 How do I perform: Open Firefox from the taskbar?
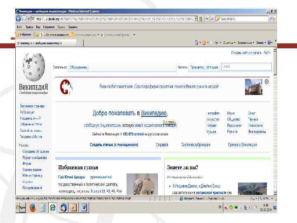tap(33, 208)
